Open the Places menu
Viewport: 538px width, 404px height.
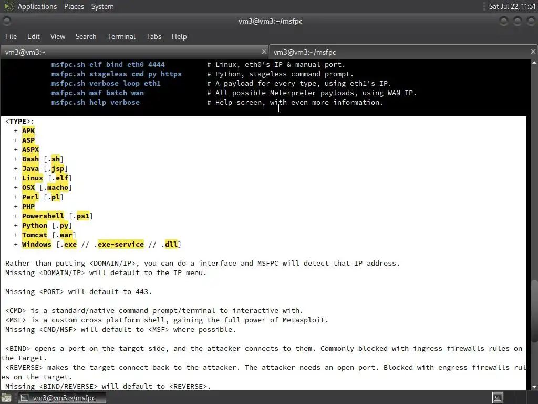click(x=74, y=6)
